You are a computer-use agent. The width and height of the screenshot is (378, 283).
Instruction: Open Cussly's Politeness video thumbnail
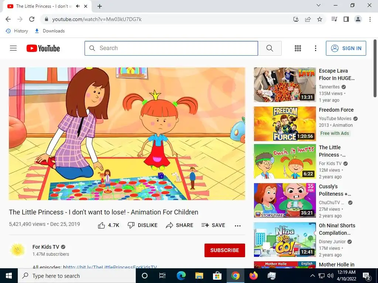(x=285, y=200)
